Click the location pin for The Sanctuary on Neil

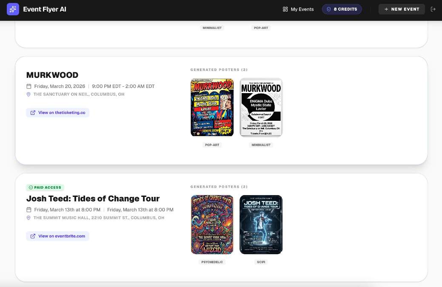coord(28,94)
